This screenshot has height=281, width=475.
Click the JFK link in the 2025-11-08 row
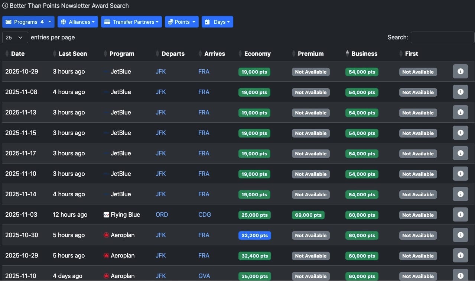(161, 92)
